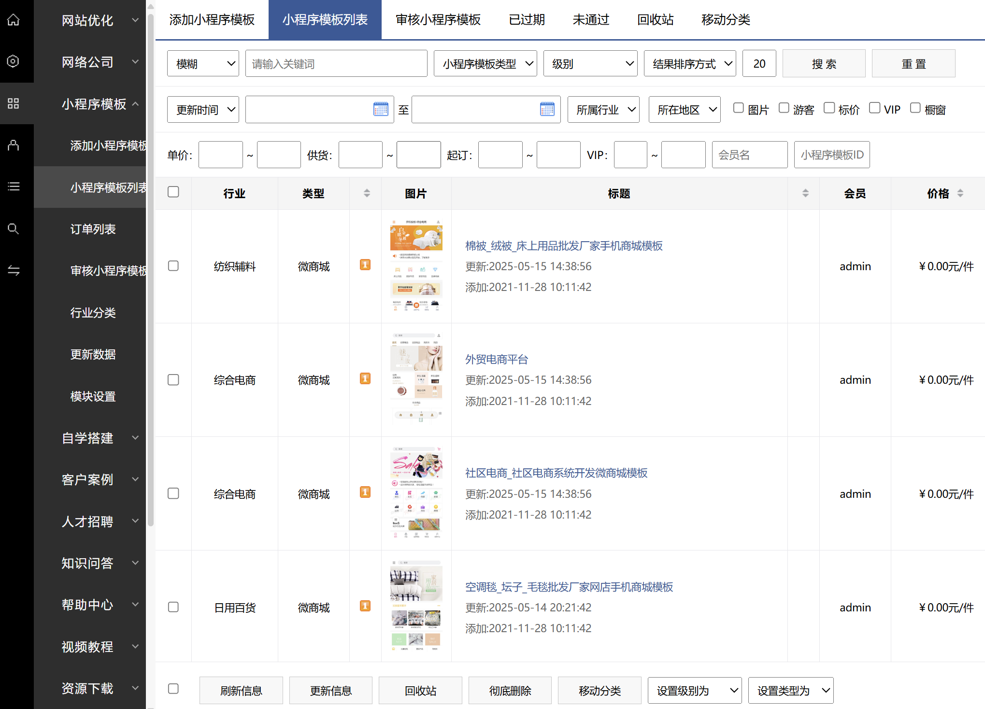
Task: Enable the 图片 filter checkbox
Action: point(738,108)
